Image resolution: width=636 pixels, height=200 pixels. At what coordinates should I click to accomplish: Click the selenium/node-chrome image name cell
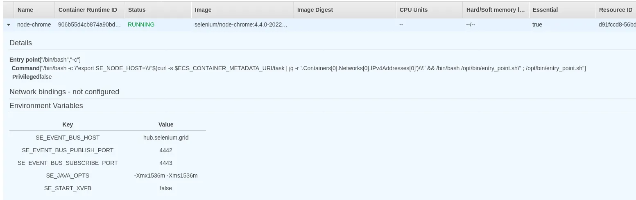(241, 24)
